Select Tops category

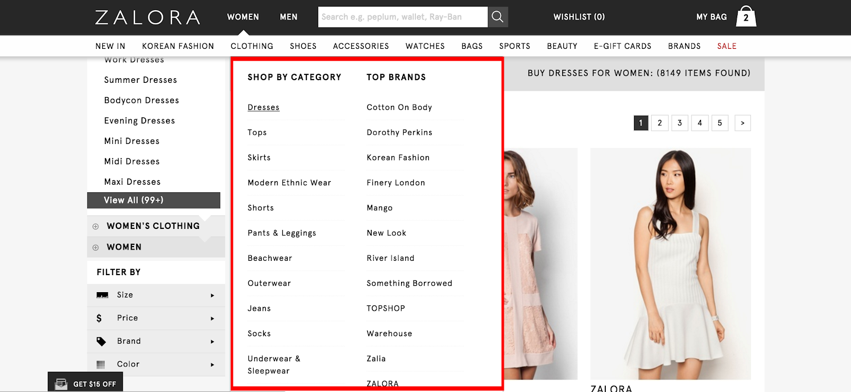point(257,133)
